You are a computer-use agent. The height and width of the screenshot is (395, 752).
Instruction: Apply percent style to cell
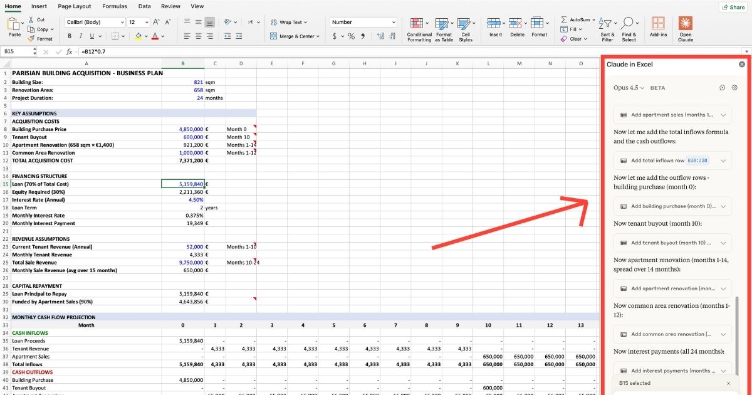click(x=352, y=36)
